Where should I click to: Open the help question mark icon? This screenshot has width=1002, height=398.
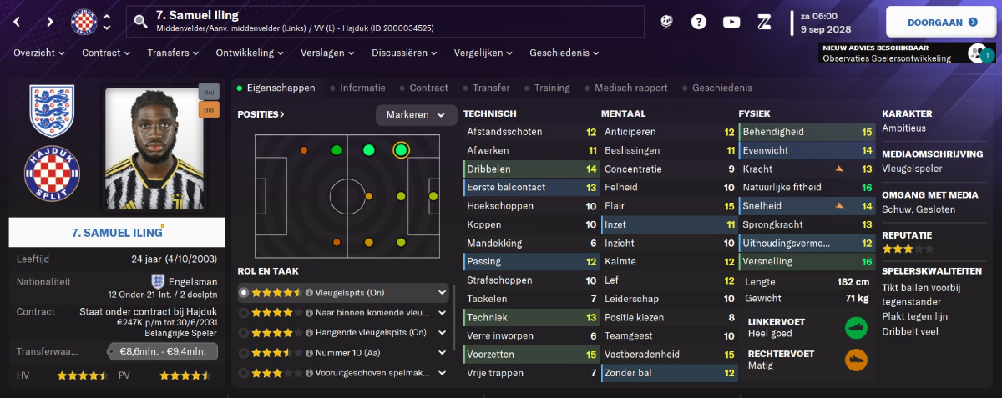tap(699, 22)
